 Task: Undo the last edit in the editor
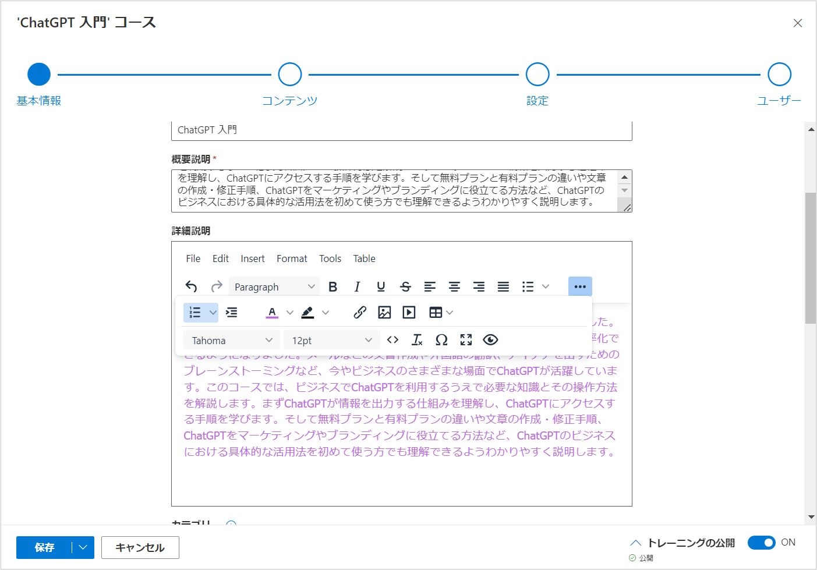[191, 286]
